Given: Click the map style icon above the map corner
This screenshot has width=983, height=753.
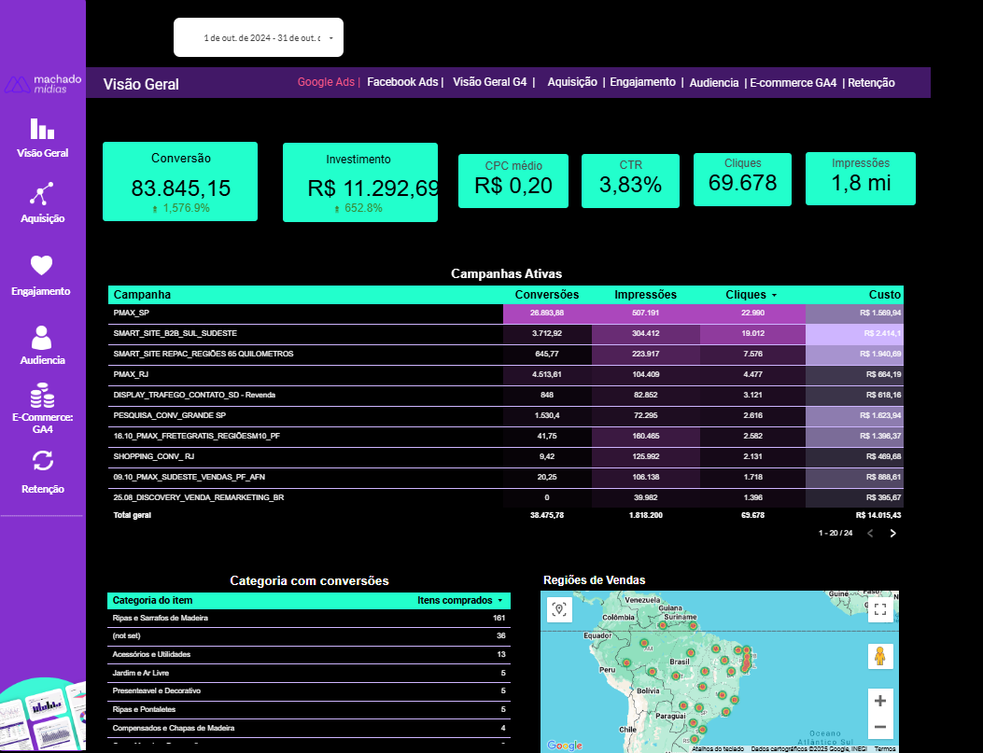Looking at the screenshot, I should pyautogui.click(x=558, y=608).
